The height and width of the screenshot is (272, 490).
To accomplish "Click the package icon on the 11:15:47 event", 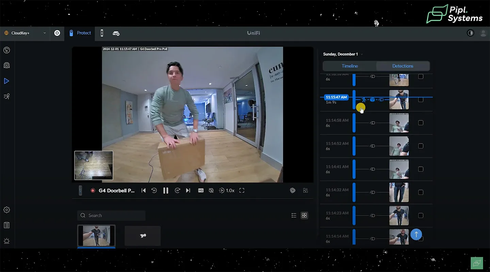I will click(x=372, y=100).
